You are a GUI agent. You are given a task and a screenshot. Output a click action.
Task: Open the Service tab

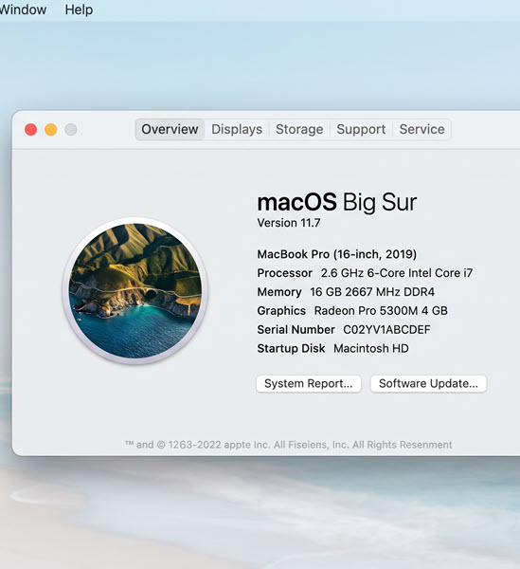point(421,129)
